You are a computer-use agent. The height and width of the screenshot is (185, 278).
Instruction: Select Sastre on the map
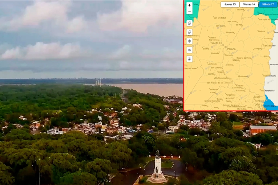tap(206, 49)
